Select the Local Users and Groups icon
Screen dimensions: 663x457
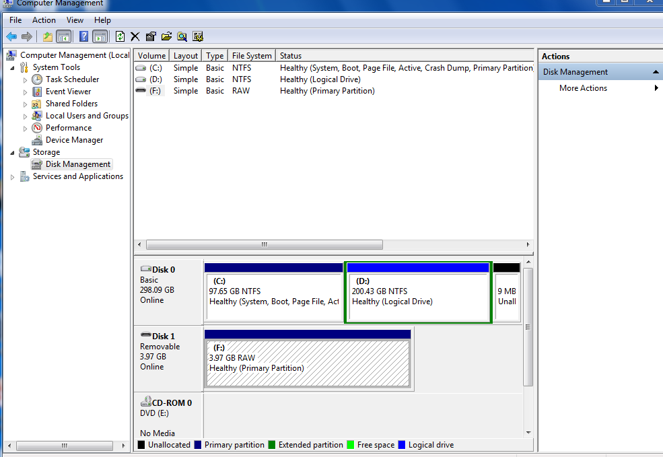pyautogui.click(x=37, y=116)
